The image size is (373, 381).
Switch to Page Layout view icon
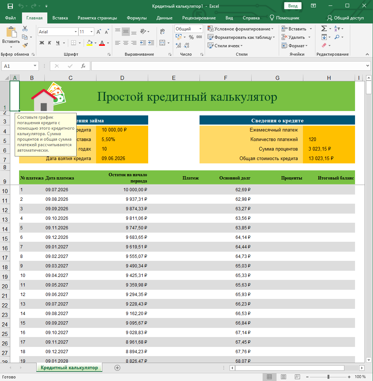pyautogui.click(x=284, y=377)
